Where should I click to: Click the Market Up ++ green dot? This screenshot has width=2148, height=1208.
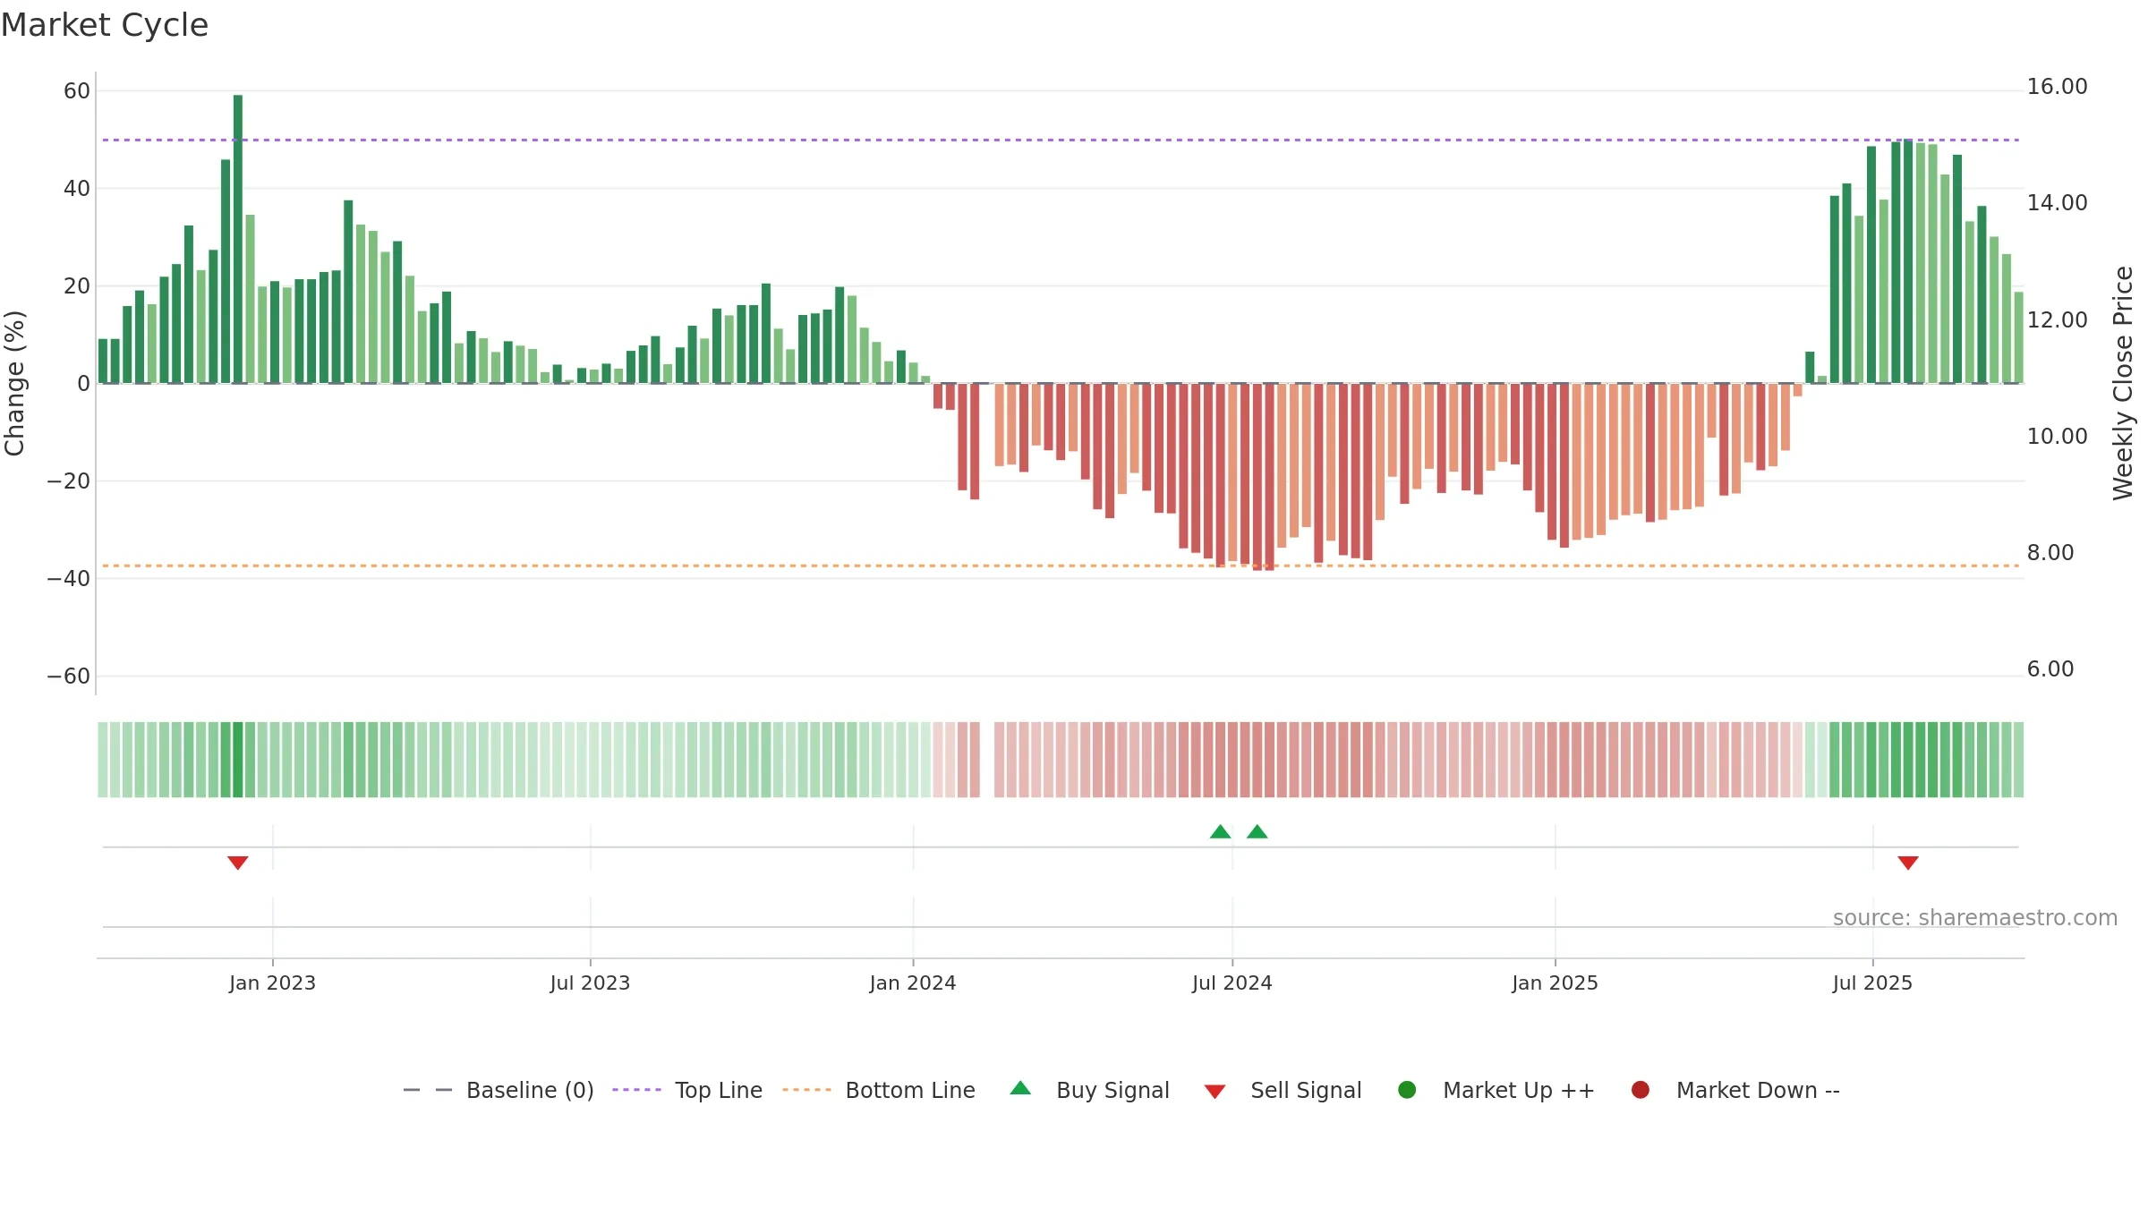pyautogui.click(x=1407, y=1090)
